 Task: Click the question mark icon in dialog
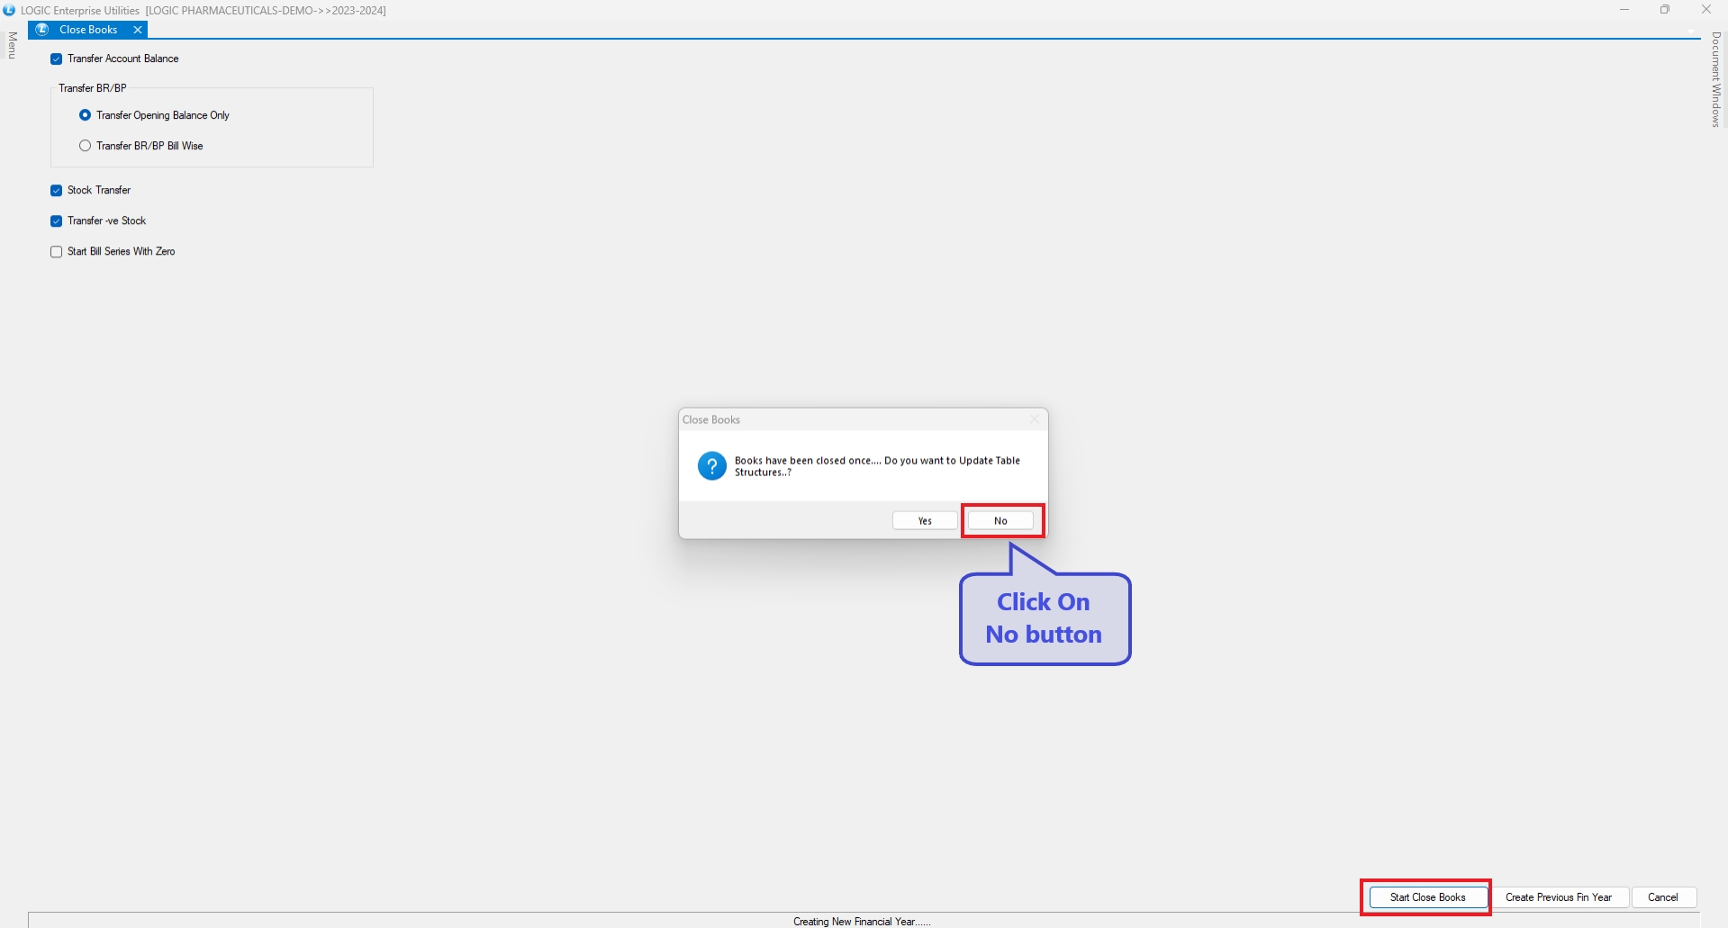[x=711, y=466]
